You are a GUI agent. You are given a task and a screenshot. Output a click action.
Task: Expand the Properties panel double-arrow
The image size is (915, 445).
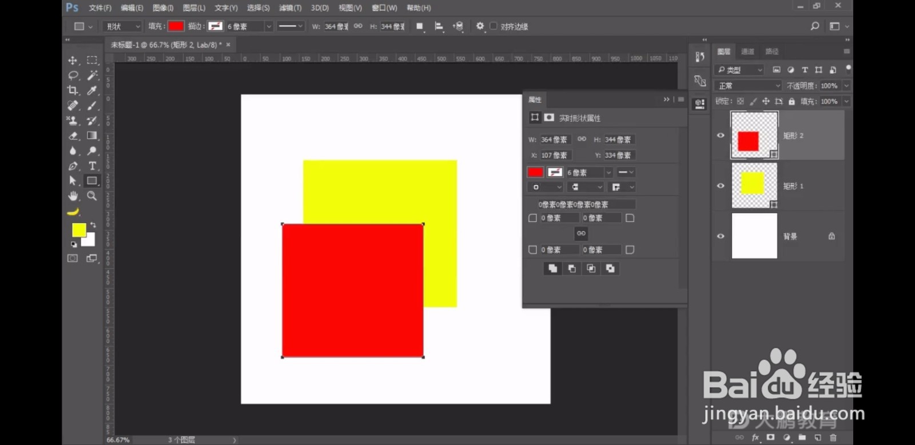point(666,100)
